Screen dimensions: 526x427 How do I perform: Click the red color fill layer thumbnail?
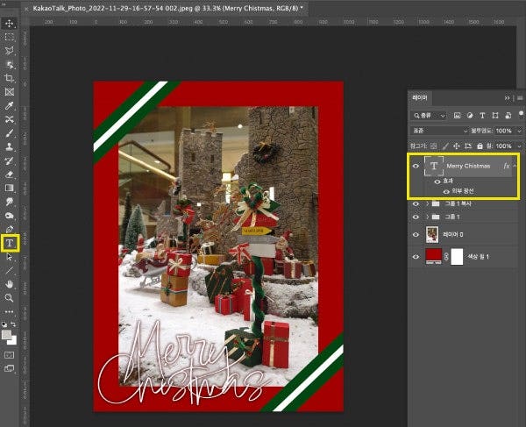coord(433,256)
